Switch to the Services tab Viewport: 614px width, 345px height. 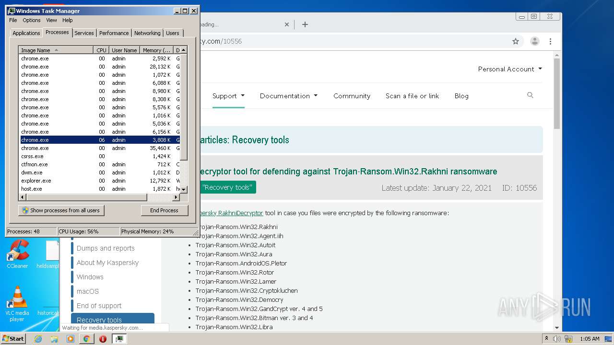coord(84,33)
